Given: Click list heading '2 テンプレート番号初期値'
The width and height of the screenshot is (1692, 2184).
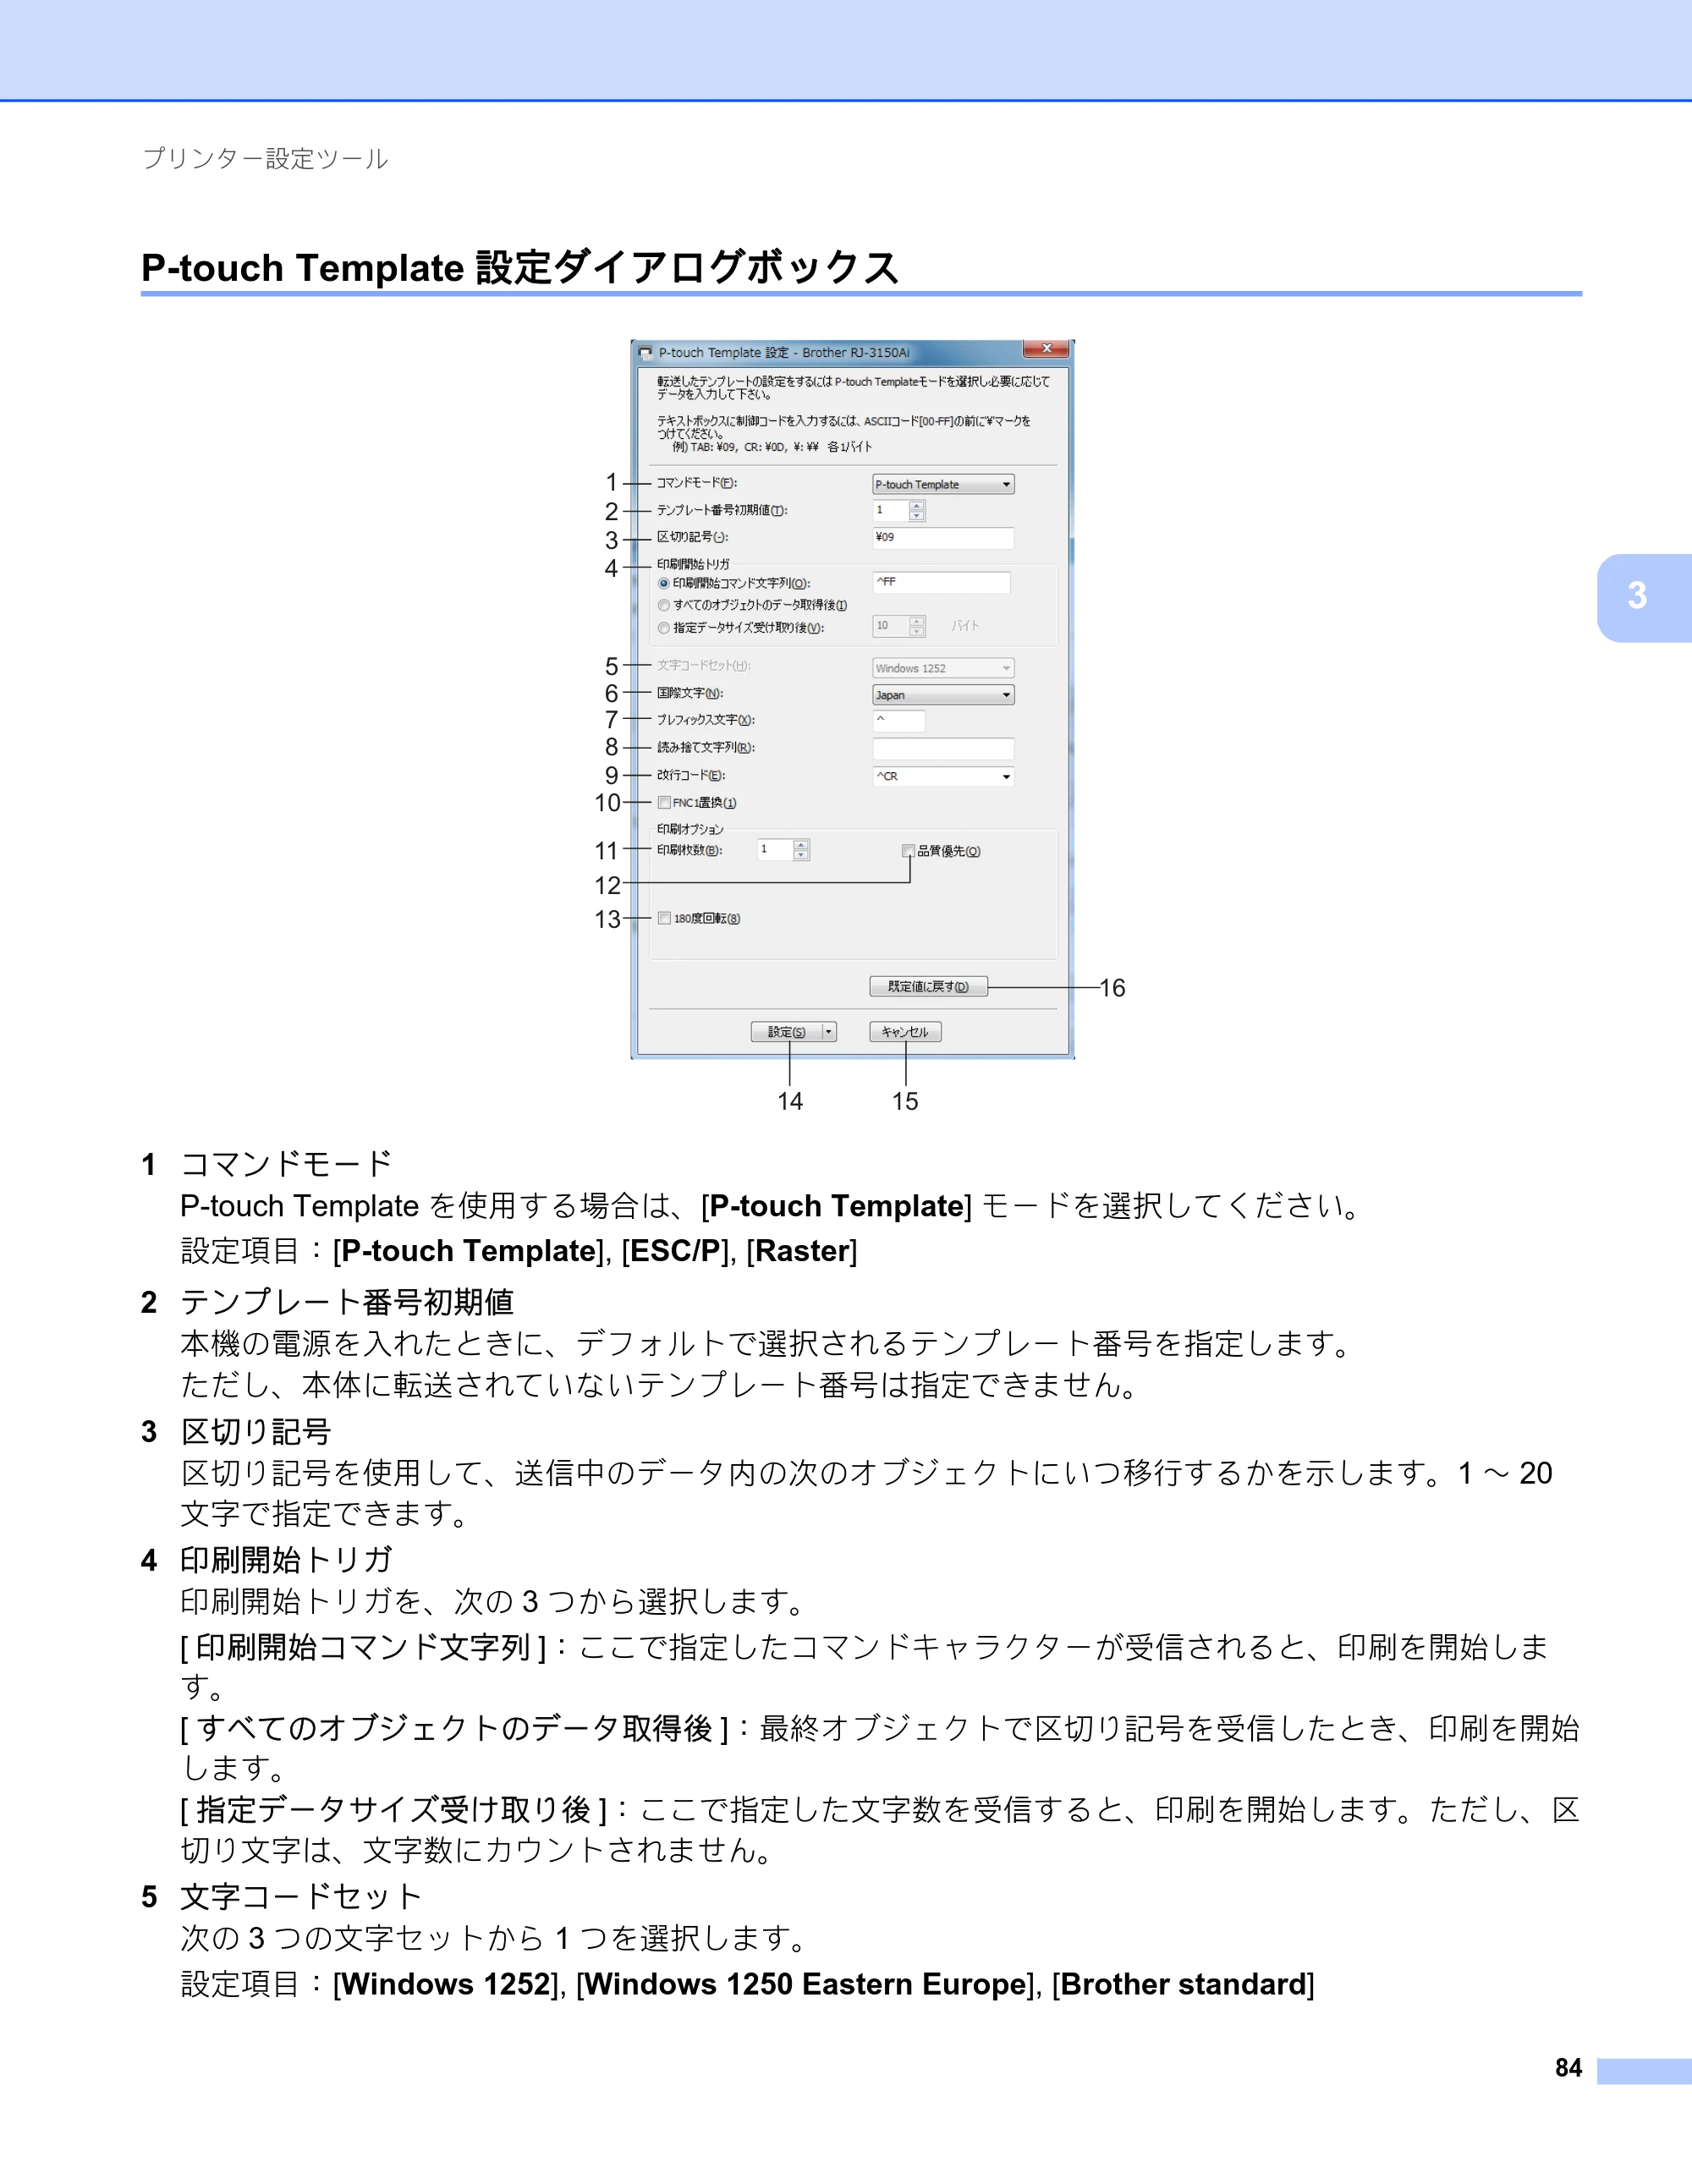Looking at the screenshot, I should pyautogui.click(x=327, y=1302).
